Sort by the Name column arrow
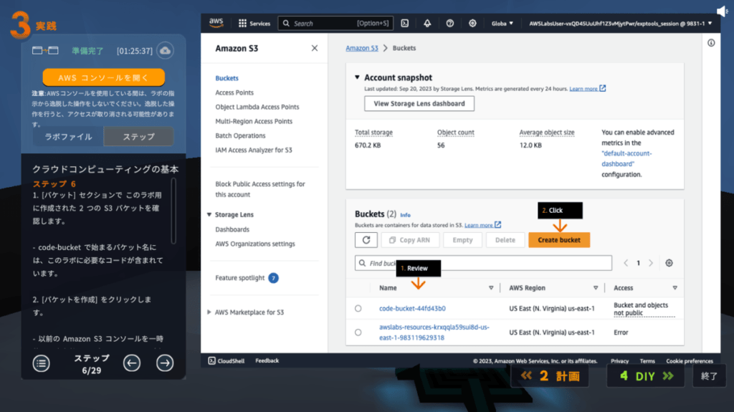 click(491, 288)
